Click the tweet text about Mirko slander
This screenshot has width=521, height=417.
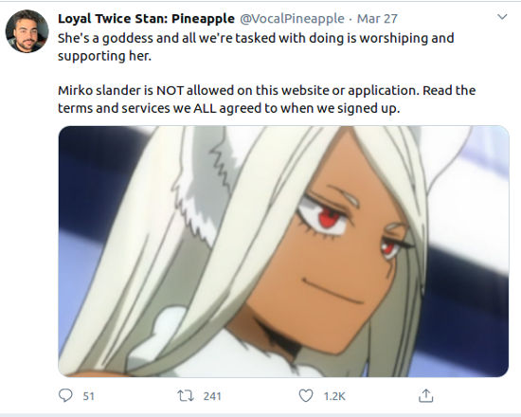click(x=266, y=100)
